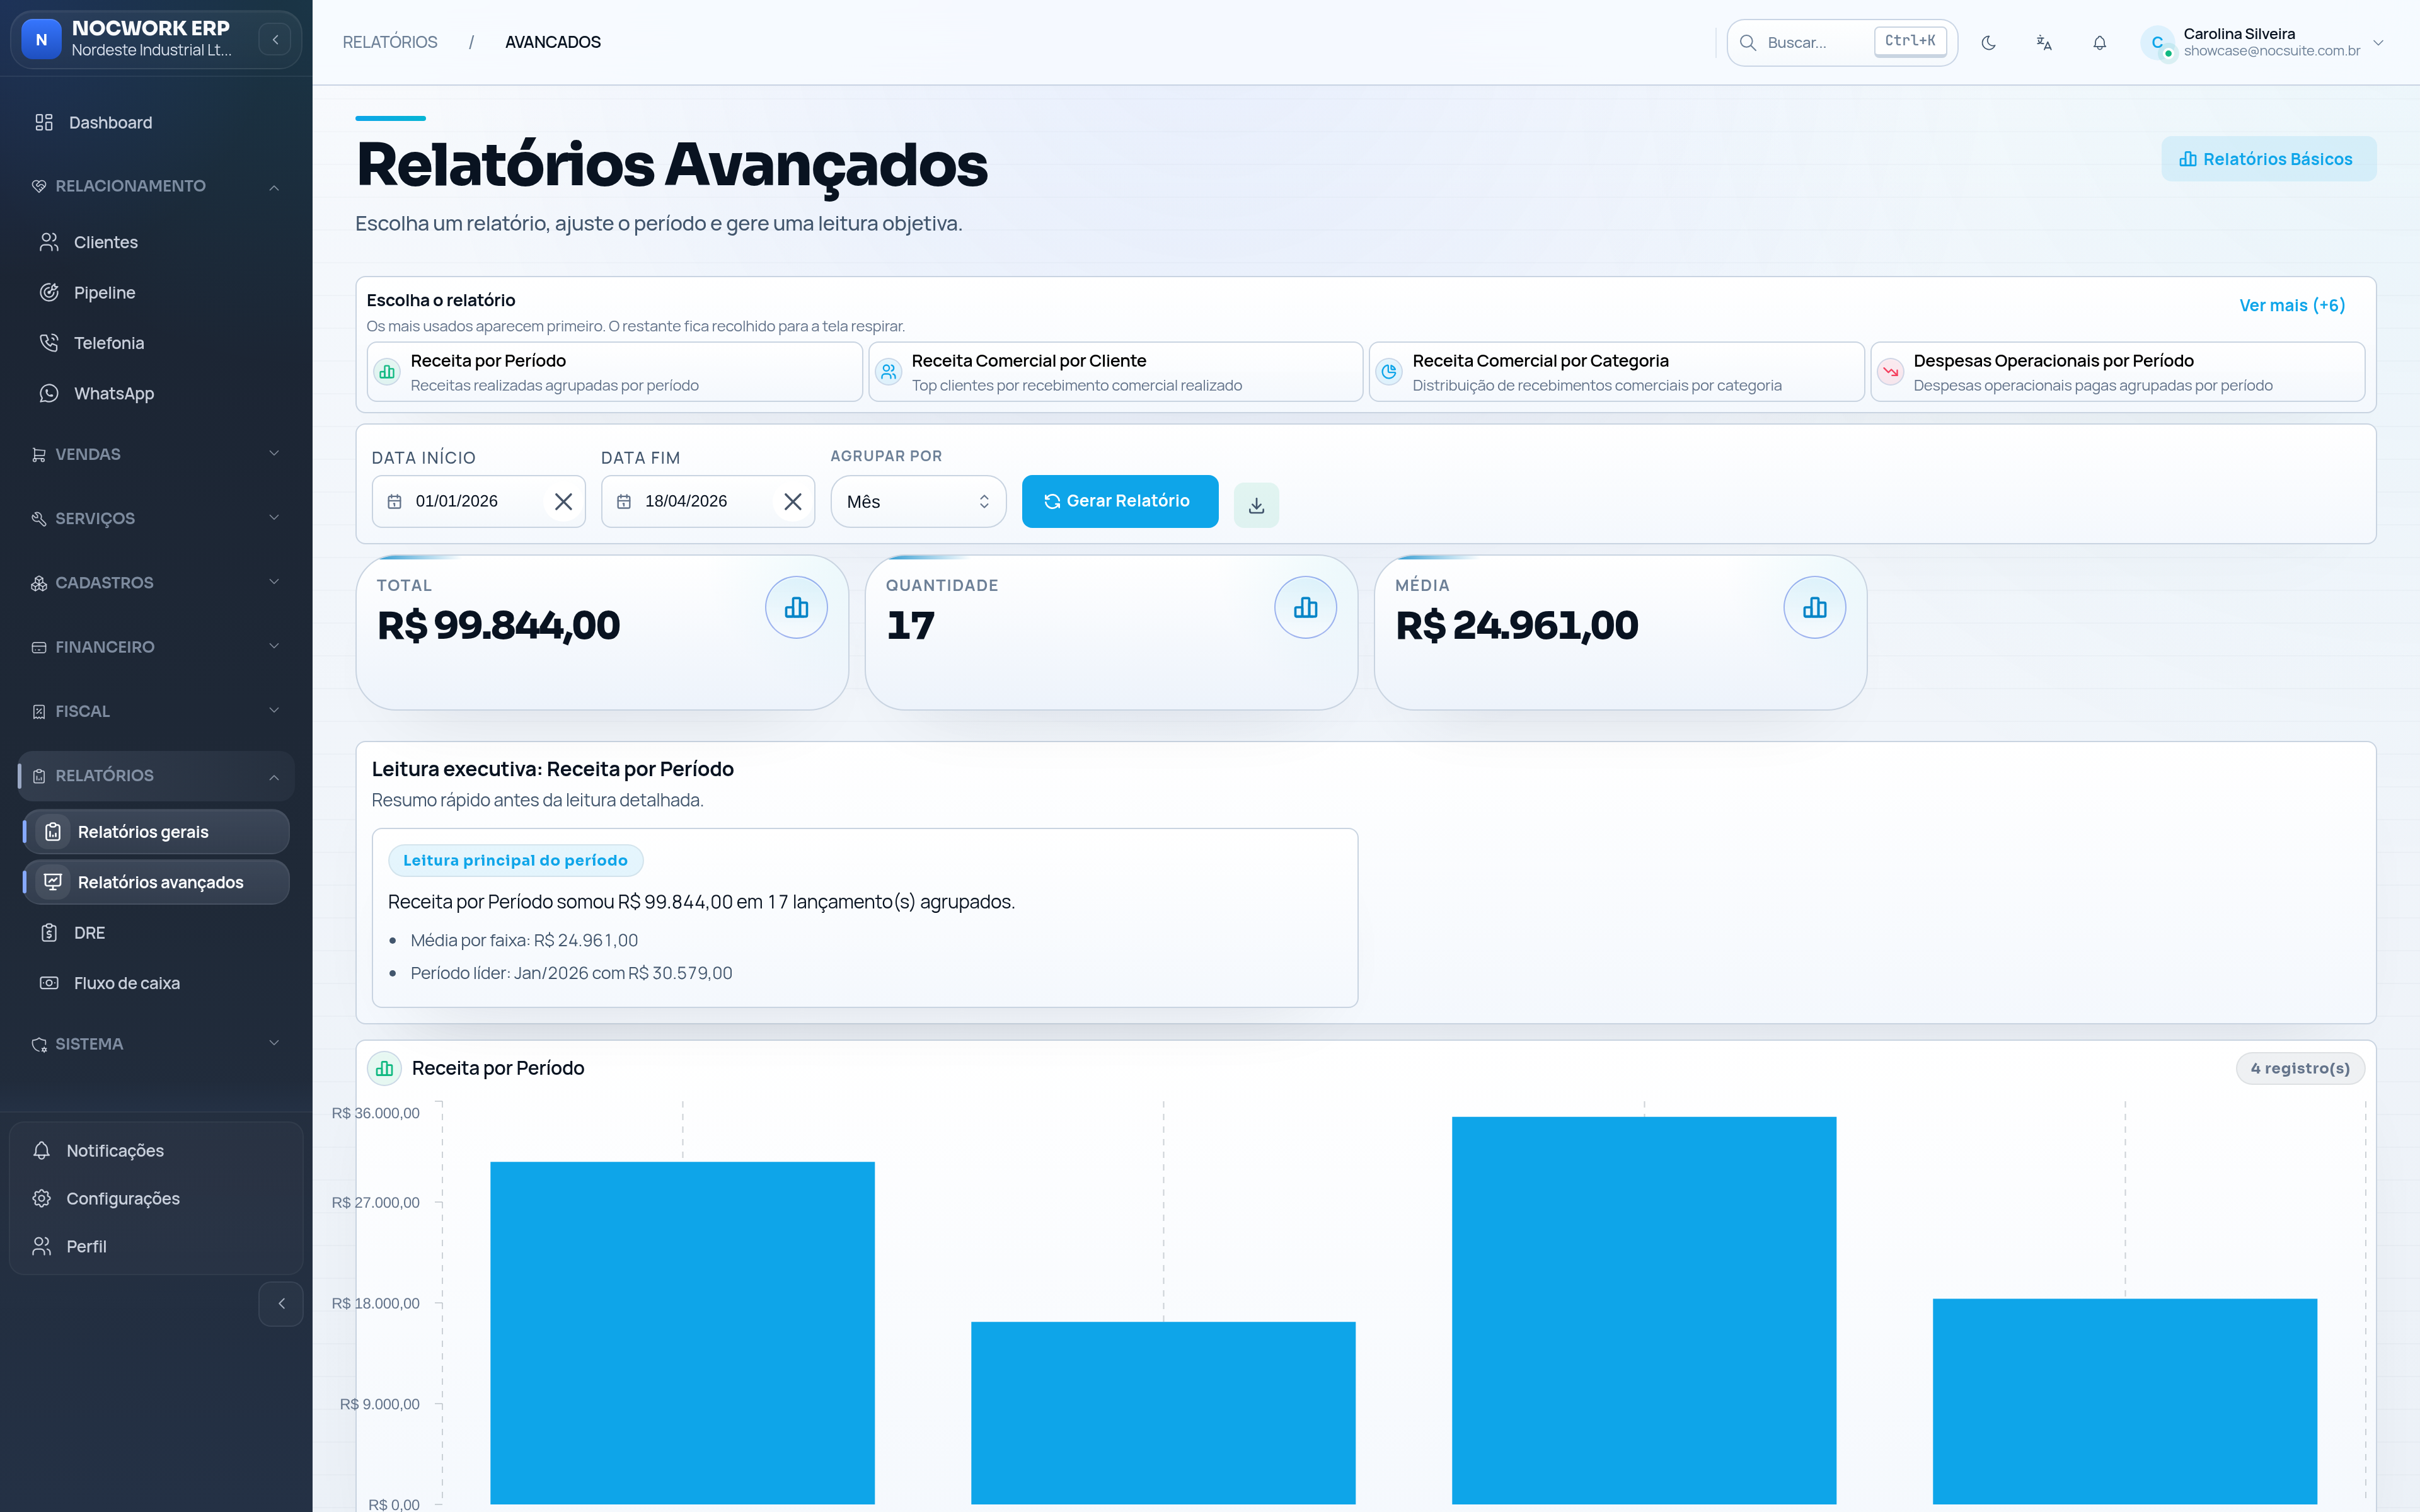Open Clientes in sidebar

point(156,242)
